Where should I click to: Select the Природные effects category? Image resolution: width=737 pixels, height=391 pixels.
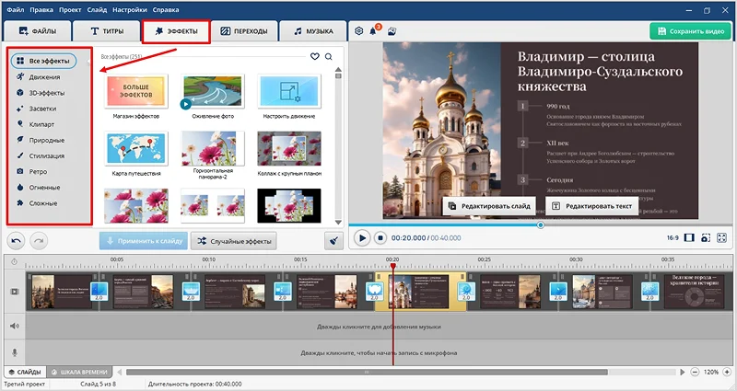click(x=46, y=140)
